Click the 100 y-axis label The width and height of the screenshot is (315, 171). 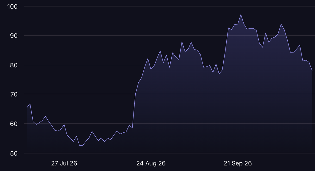(12, 6)
